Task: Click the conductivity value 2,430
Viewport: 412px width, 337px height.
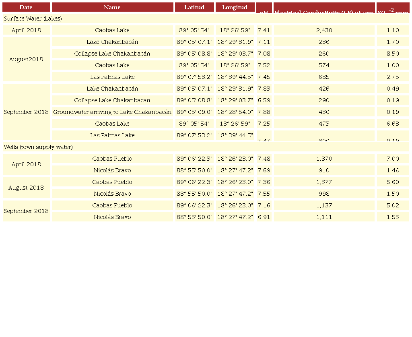Action: [x=324, y=30]
